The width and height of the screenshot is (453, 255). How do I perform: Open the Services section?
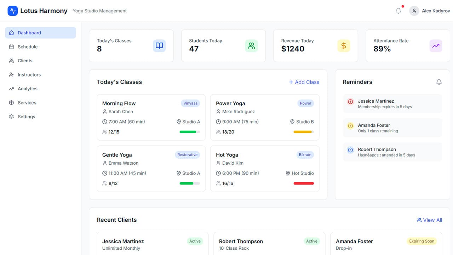[x=27, y=102]
